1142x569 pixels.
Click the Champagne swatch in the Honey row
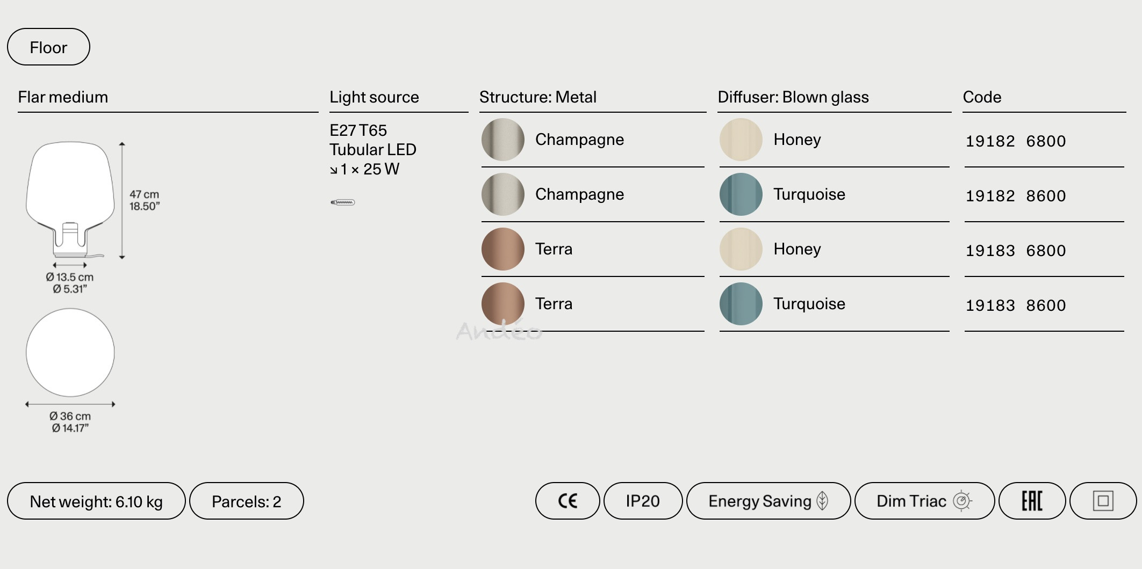(503, 140)
